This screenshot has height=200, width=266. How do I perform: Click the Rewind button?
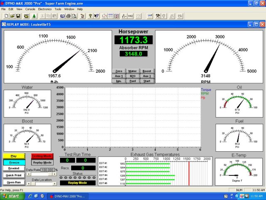tap(14, 168)
